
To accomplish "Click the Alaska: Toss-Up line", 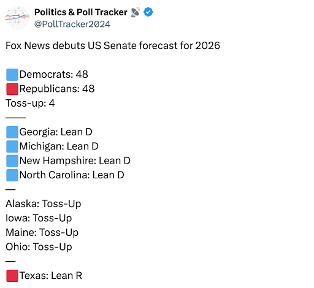I will point(44,204).
